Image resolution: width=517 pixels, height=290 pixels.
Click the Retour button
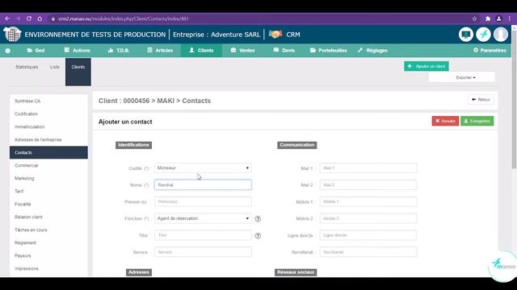(481, 99)
